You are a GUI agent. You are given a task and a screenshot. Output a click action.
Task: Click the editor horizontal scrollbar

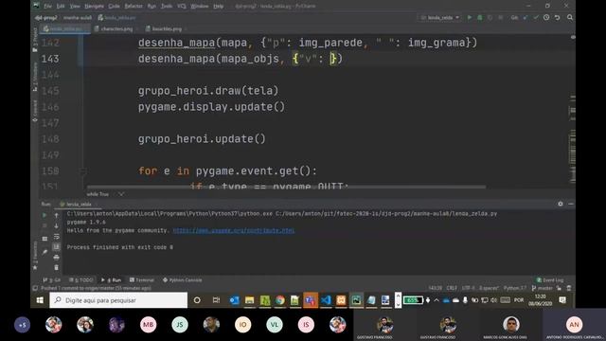[286, 187]
